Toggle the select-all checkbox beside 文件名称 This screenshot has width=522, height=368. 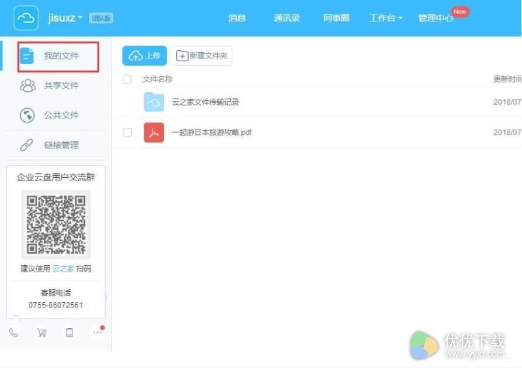pos(127,79)
